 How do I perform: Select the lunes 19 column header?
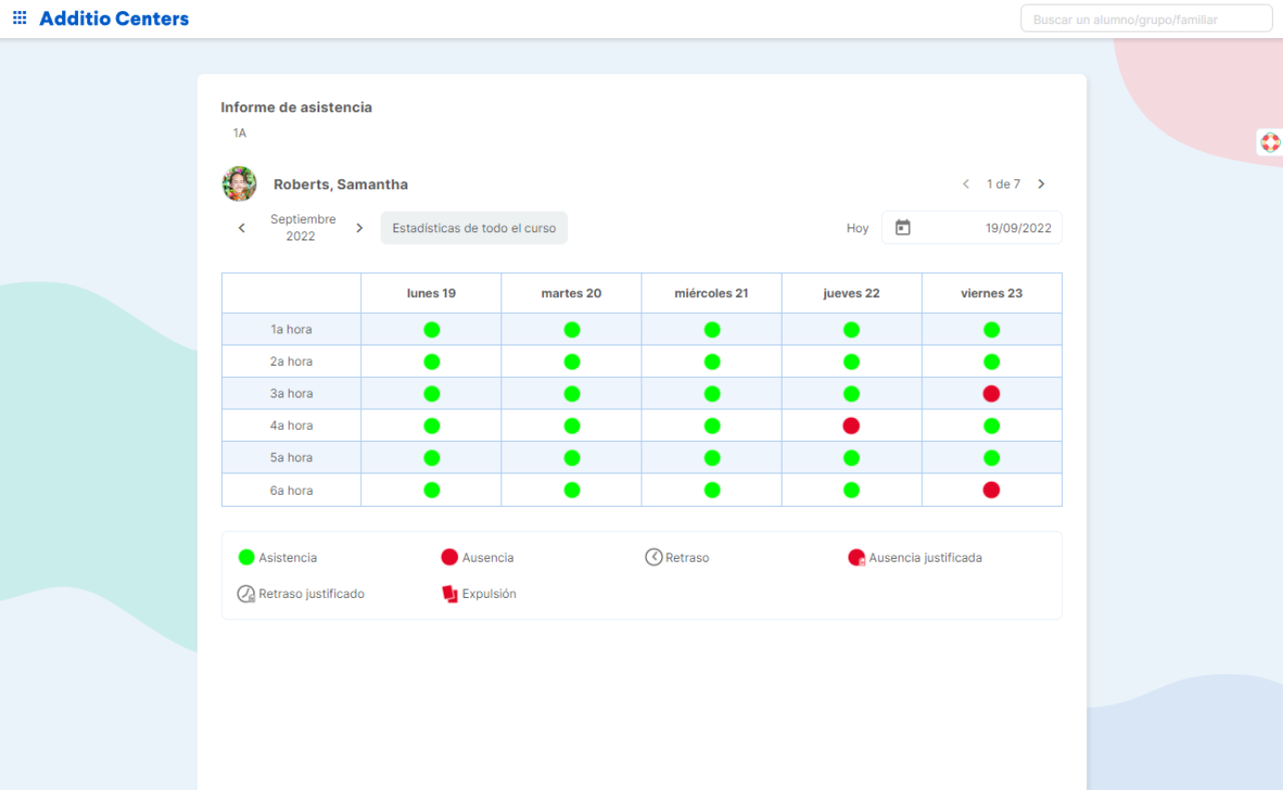point(431,293)
